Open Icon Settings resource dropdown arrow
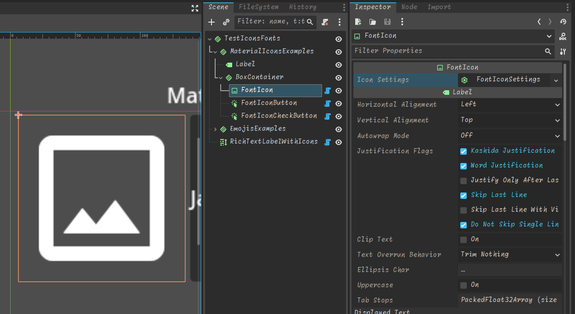The width and height of the screenshot is (575, 314). click(x=556, y=81)
